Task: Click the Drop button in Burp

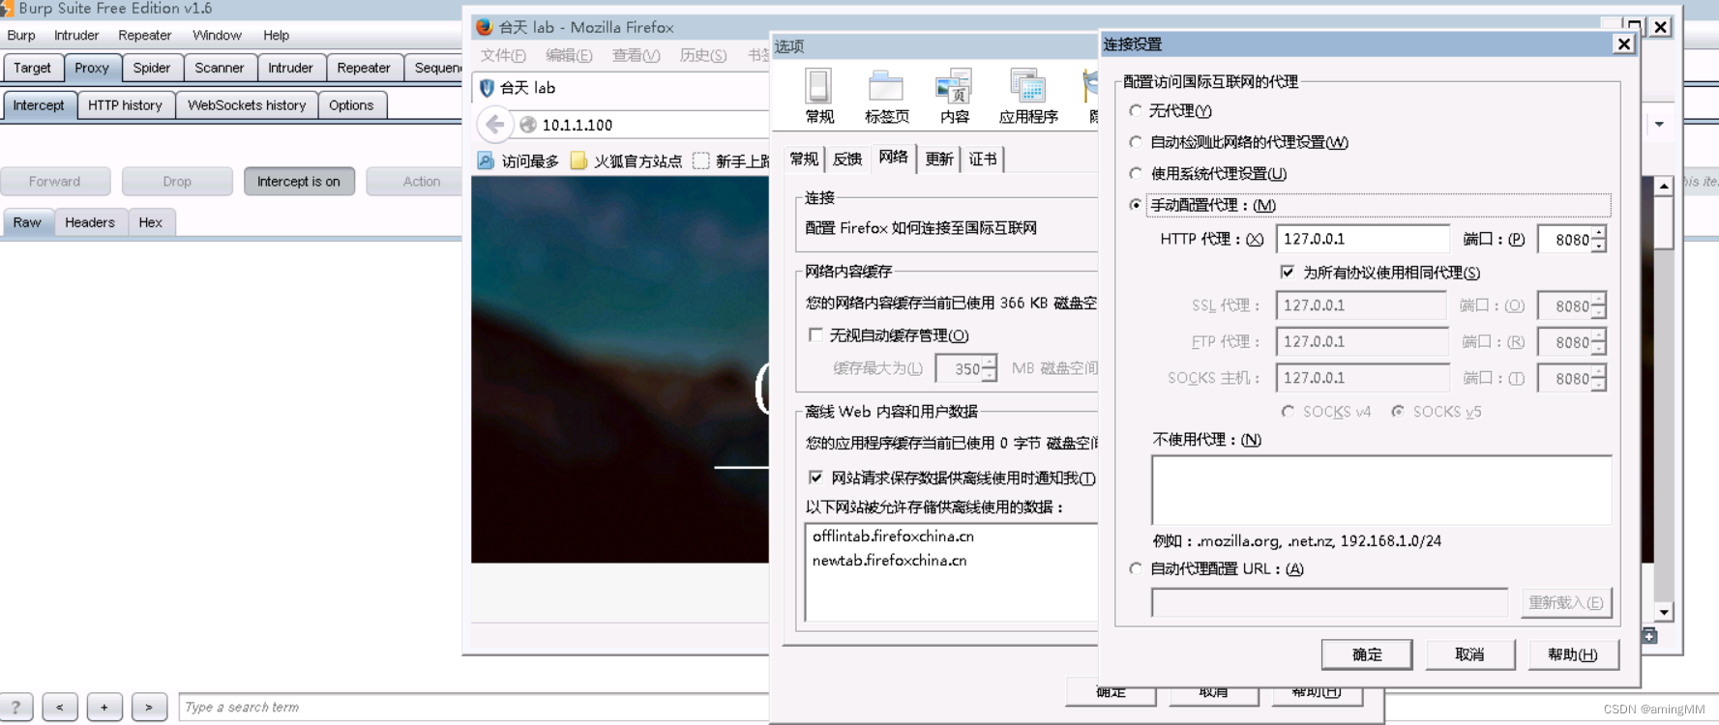Action: [177, 182]
